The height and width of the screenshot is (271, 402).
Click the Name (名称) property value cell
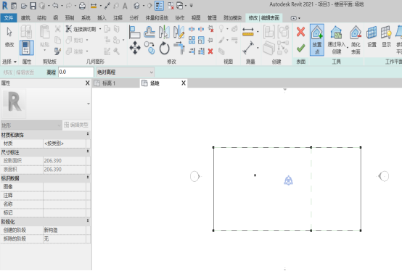[x=65, y=204]
